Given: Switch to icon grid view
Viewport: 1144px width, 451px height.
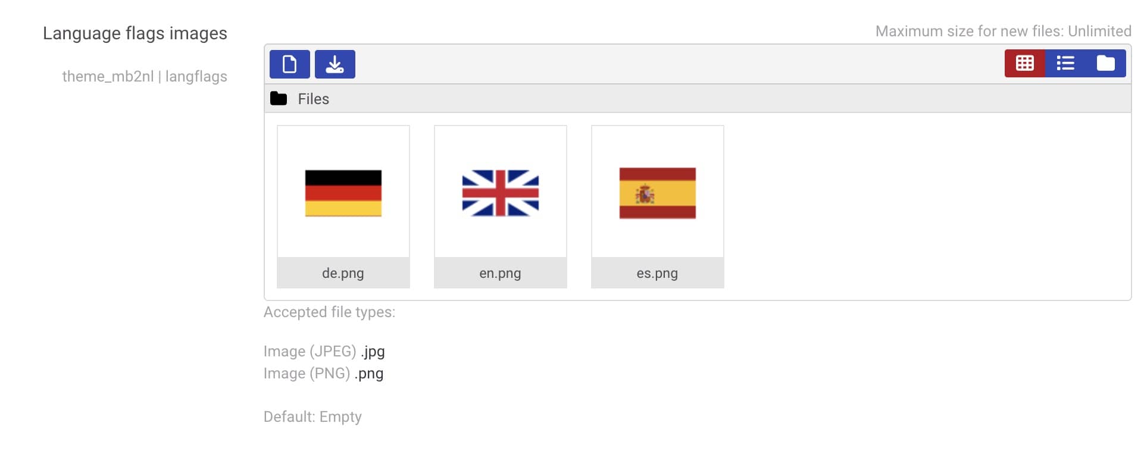Looking at the screenshot, I should coord(1024,63).
